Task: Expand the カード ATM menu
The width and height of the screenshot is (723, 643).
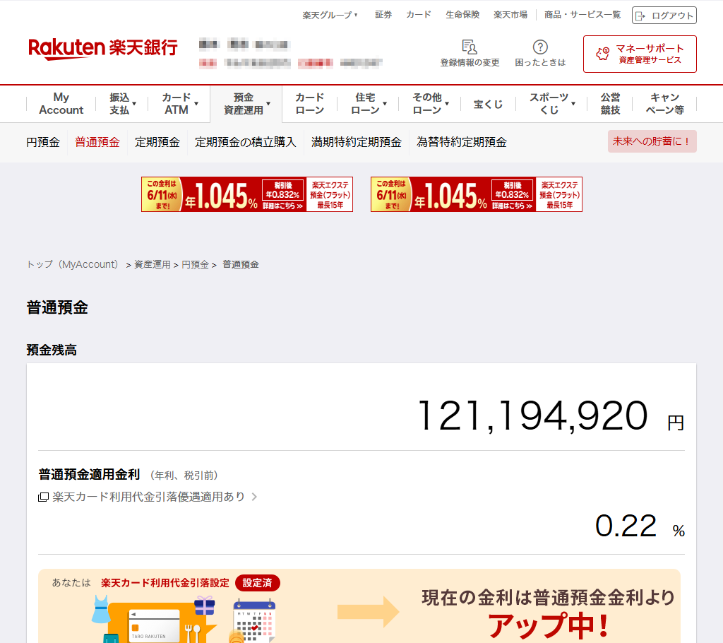Action: click(179, 104)
